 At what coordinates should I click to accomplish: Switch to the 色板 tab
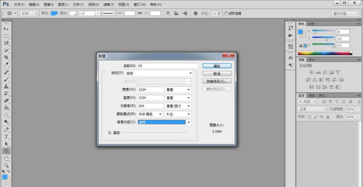(311, 24)
